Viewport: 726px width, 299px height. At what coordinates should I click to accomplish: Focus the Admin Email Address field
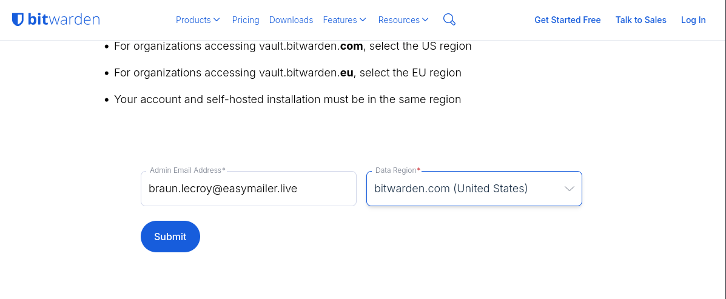click(x=248, y=189)
